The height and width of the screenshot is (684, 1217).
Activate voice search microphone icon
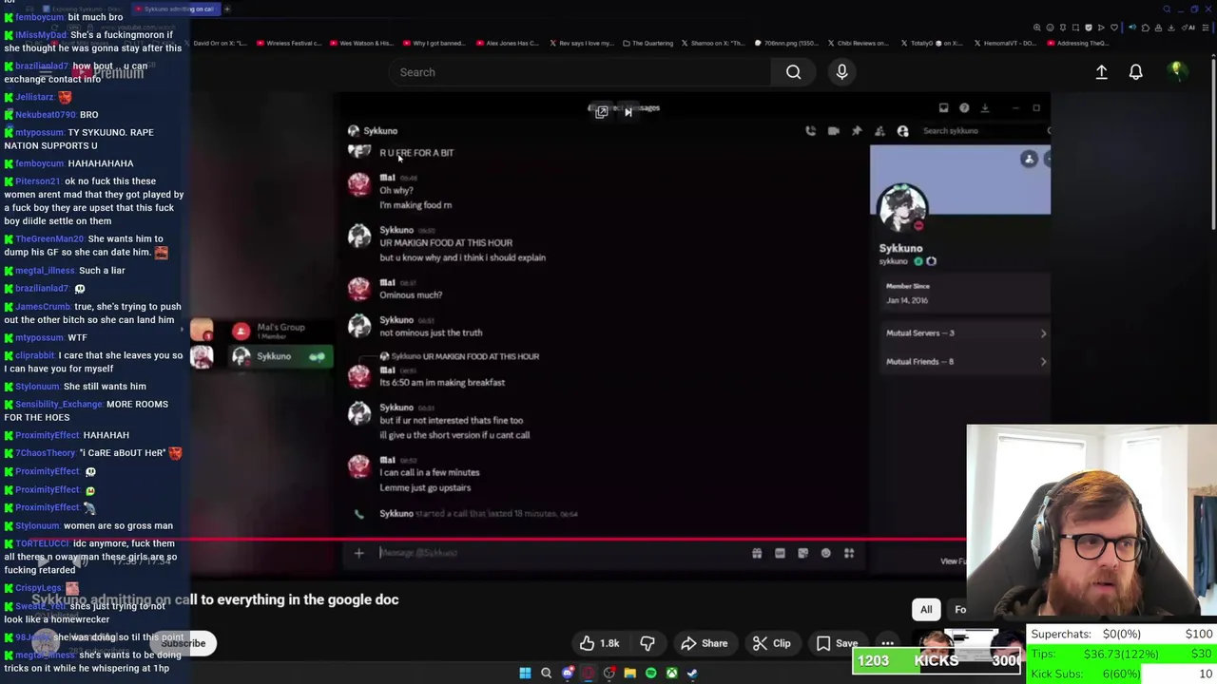point(841,72)
